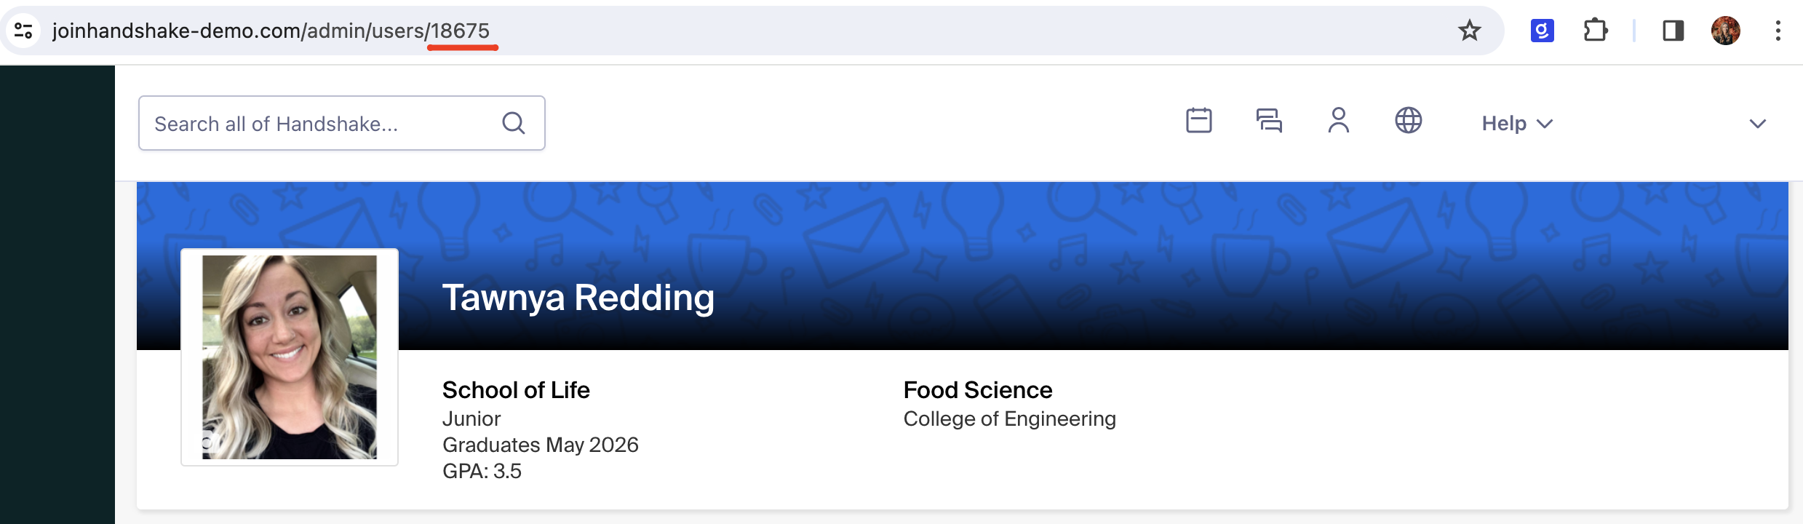The height and width of the screenshot is (524, 1803).
Task: Click the Tawnya Redding name heading
Action: pyautogui.click(x=578, y=298)
